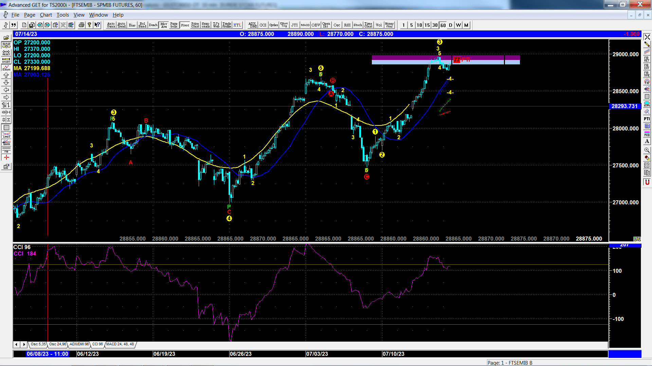Add the CCI indicator from toolbar
This screenshot has width=652, height=366.
(x=263, y=25)
